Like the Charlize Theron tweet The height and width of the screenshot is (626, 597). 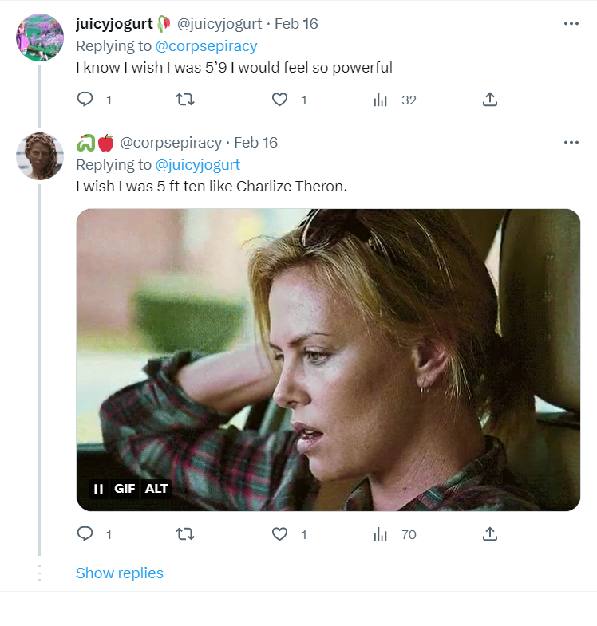[x=279, y=533]
